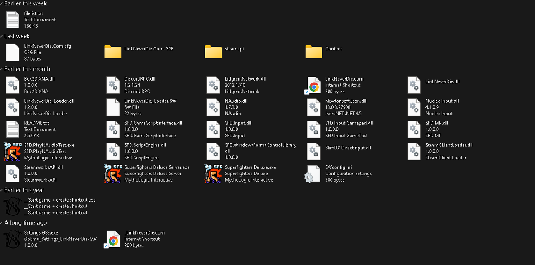Select the DiscordRPC.dll icon

point(113,85)
